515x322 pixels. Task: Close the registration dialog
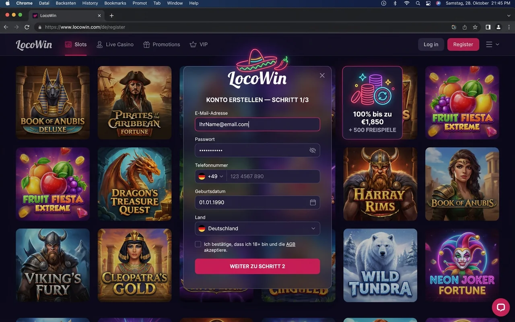(322, 75)
